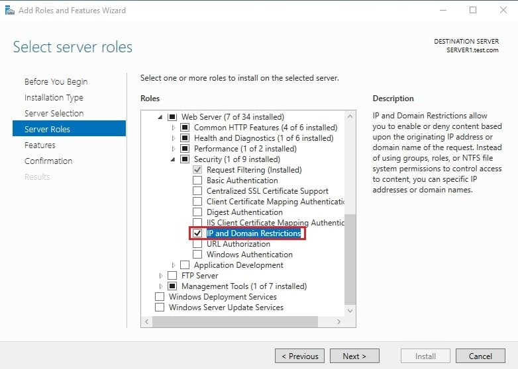This screenshot has width=518, height=369.
Task: Click the Cancel button
Action: pyautogui.click(x=480, y=356)
